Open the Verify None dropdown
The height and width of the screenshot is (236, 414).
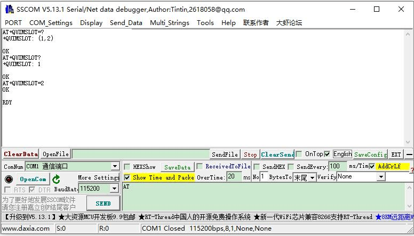381,177
